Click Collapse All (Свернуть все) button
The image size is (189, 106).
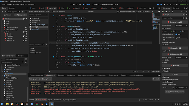(x=46, y=79)
